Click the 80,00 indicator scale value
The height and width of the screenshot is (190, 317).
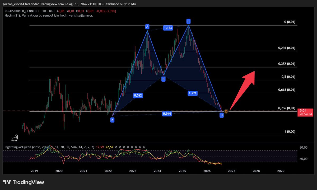303,148
